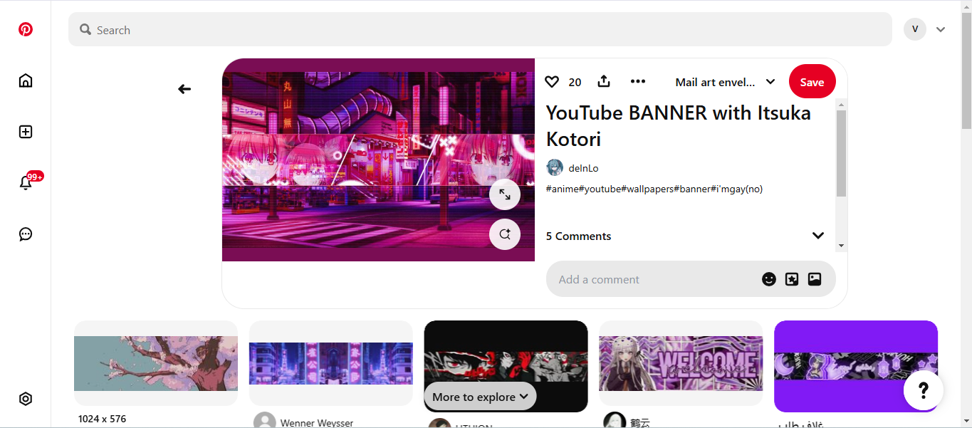Screen dimensions: 972x428
Task: Open the Pinterest logo home link
Action: pos(26,29)
